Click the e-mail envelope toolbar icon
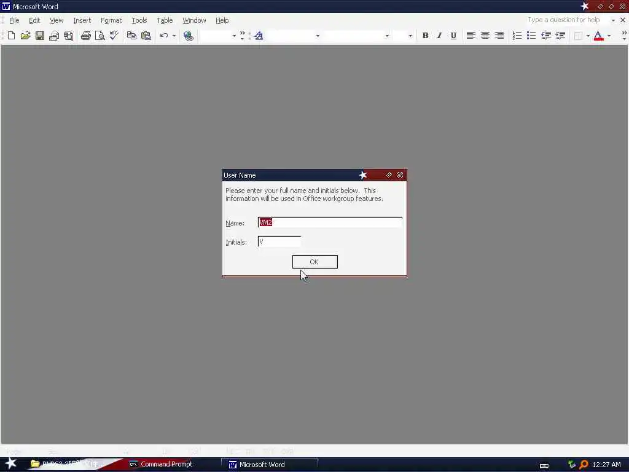This screenshot has width=629, height=472. point(54,36)
